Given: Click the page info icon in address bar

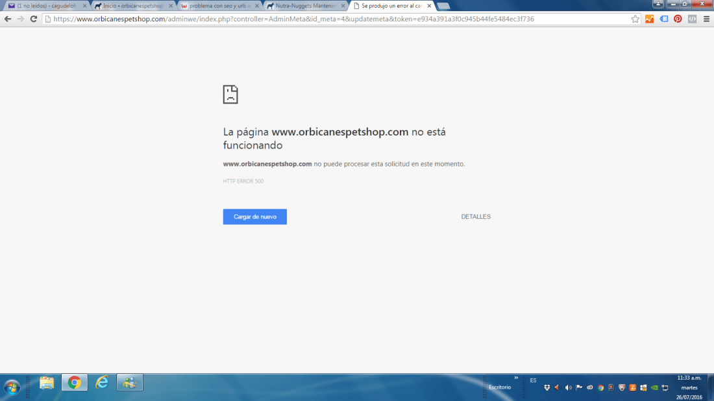Looking at the screenshot, I should click(48, 19).
